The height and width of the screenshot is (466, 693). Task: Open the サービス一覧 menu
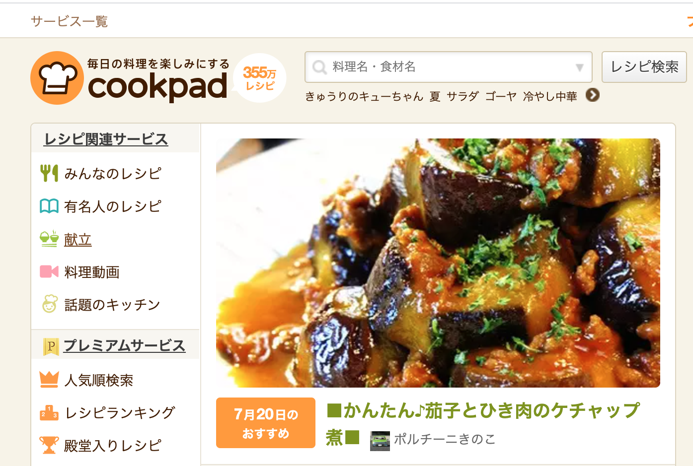point(69,21)
